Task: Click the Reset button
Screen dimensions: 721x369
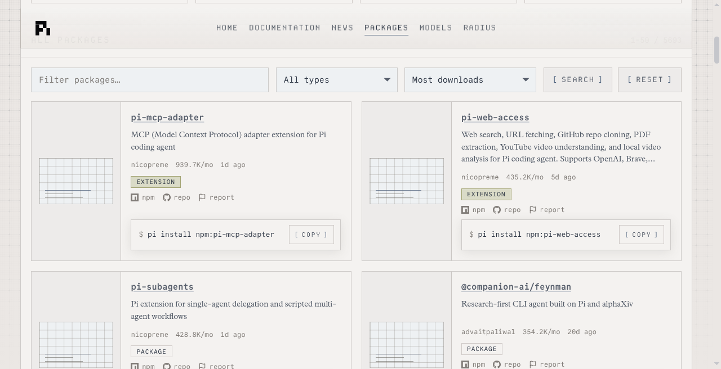Action: tap(649, 80)
